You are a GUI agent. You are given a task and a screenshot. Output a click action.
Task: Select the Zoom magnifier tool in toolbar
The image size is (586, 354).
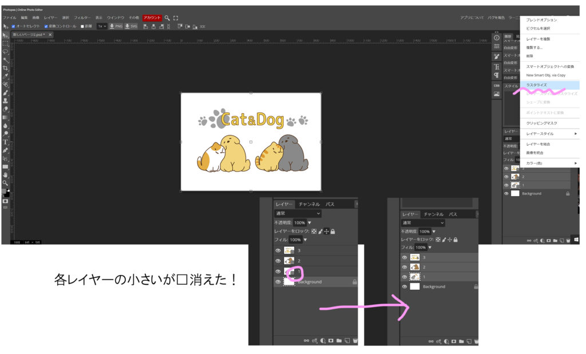click(5, 183)
